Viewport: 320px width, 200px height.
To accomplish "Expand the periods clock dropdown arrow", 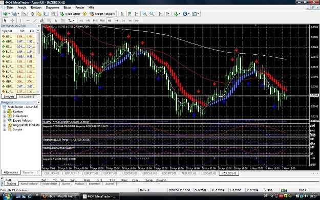I will tap(189, 14).
